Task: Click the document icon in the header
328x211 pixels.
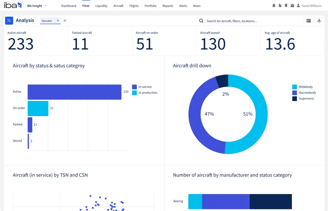Action: [280, 5]
